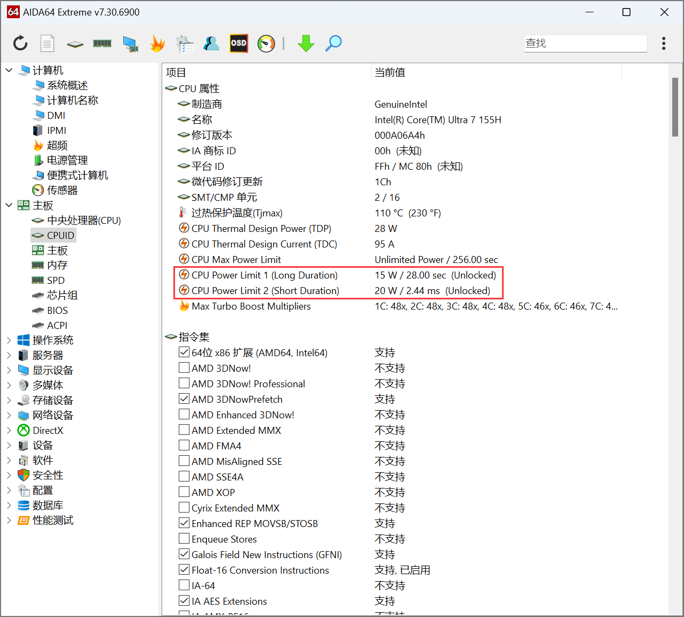
Task: Click the user profile toolbar icon
Action: coord(211,43)
